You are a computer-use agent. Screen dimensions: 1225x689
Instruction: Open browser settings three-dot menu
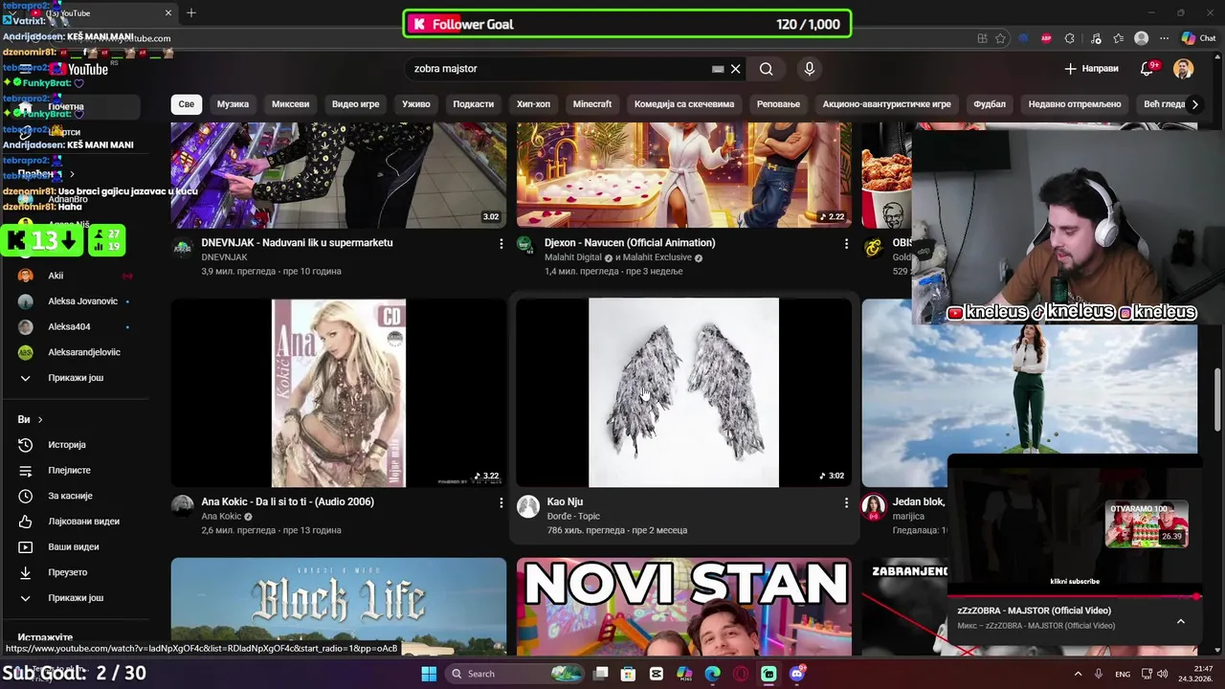(1164, 38)
